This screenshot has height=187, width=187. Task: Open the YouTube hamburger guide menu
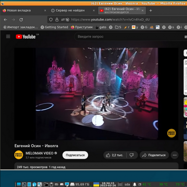tap(8, 37)
